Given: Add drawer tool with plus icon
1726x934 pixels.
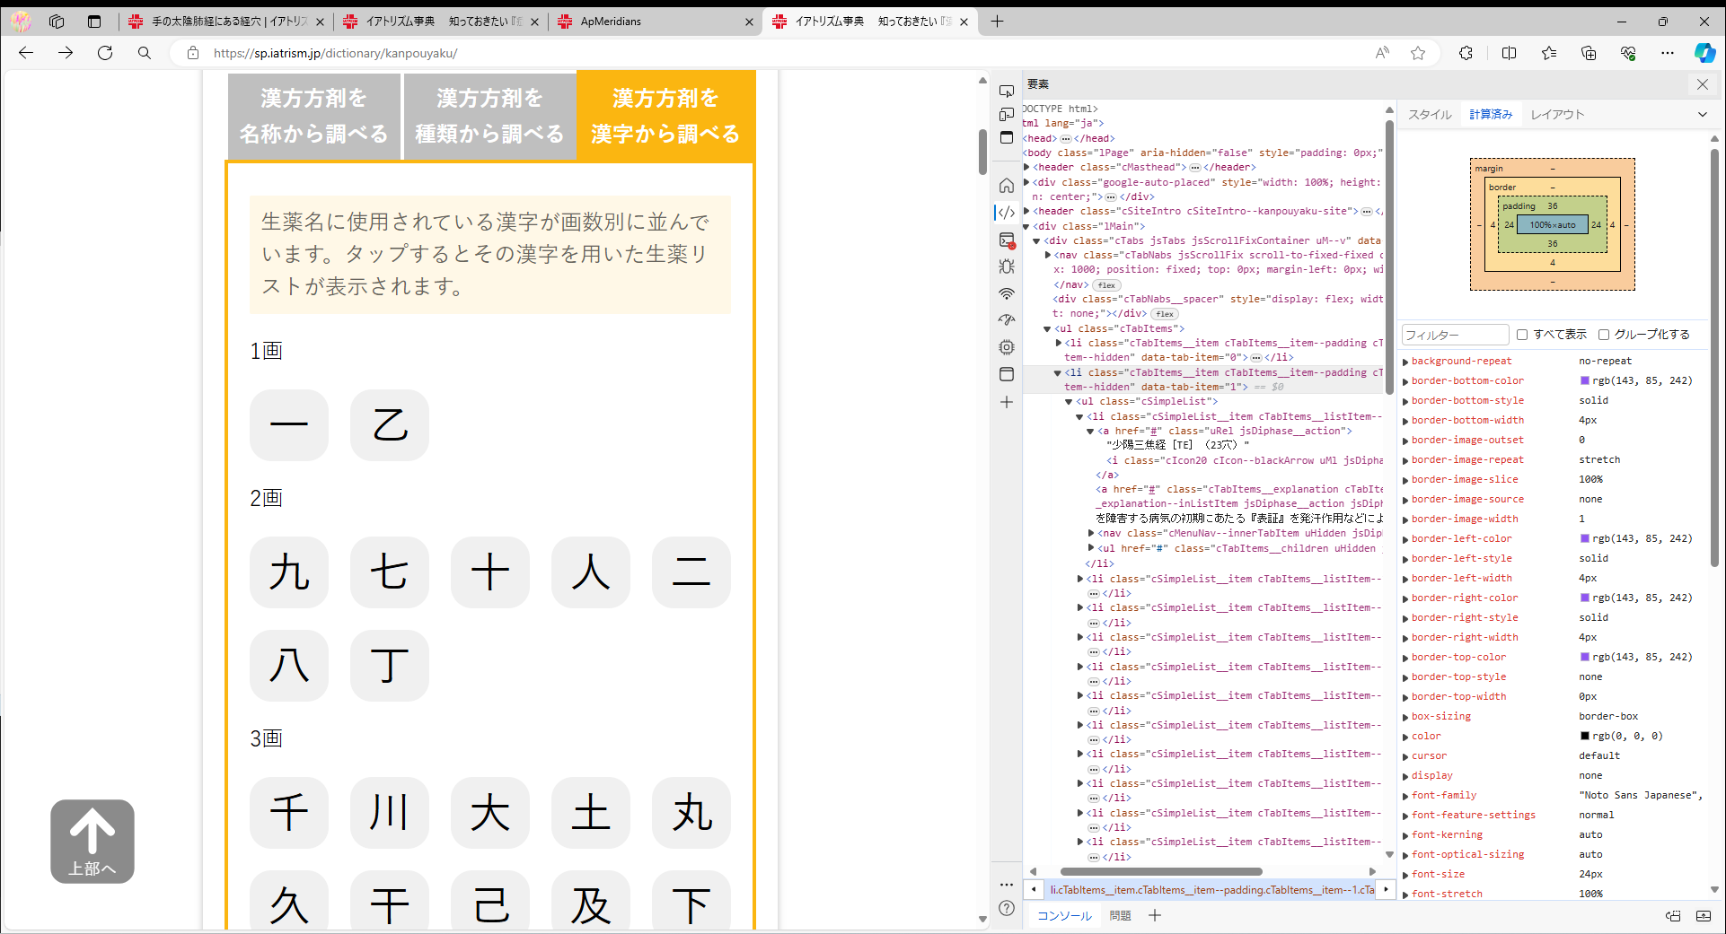Looking at the screenshot, I should click(x=1155, y=915).
